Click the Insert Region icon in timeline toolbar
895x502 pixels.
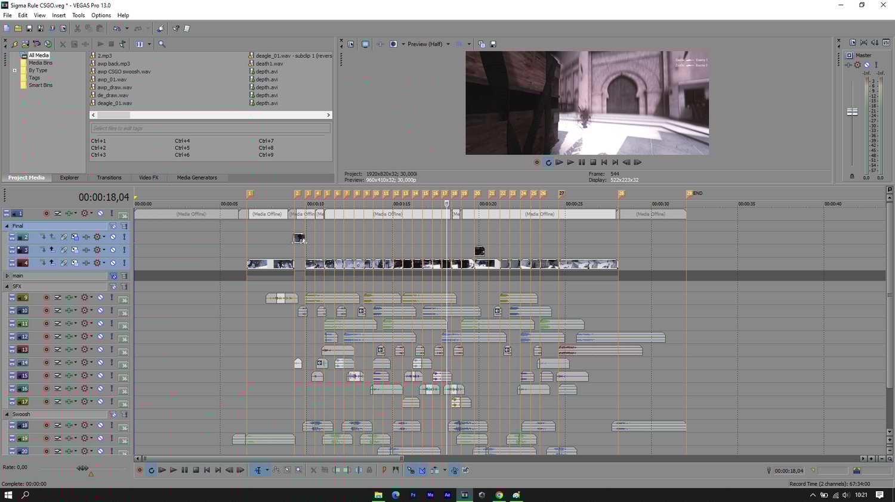point(396,470)
